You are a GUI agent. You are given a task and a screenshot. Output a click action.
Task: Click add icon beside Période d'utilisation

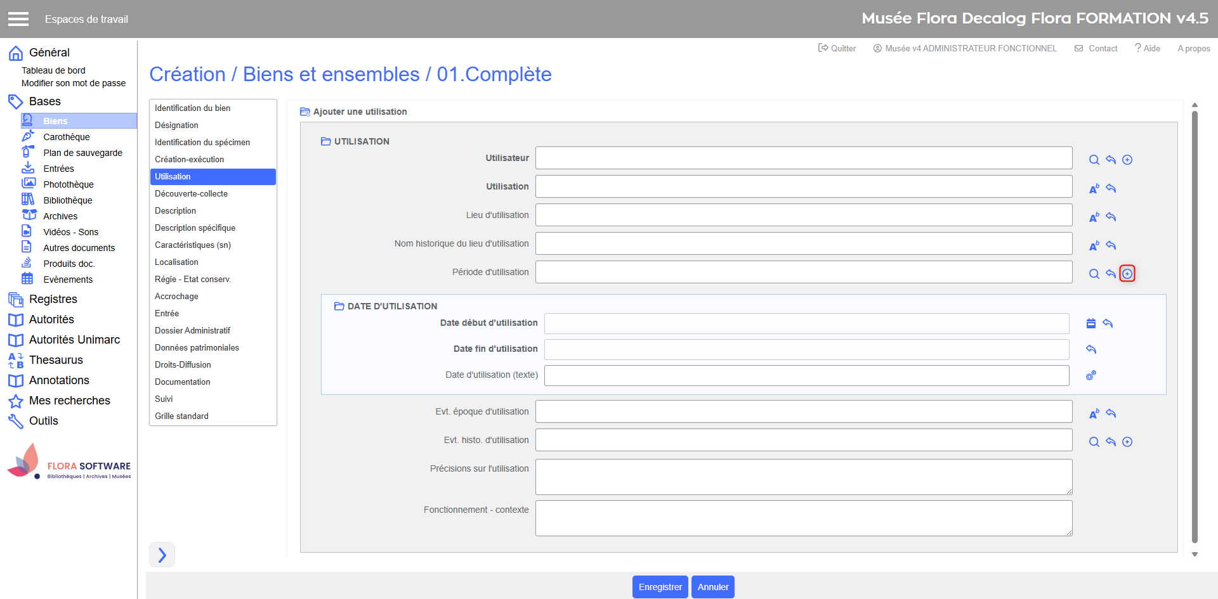pos(1127,274)
